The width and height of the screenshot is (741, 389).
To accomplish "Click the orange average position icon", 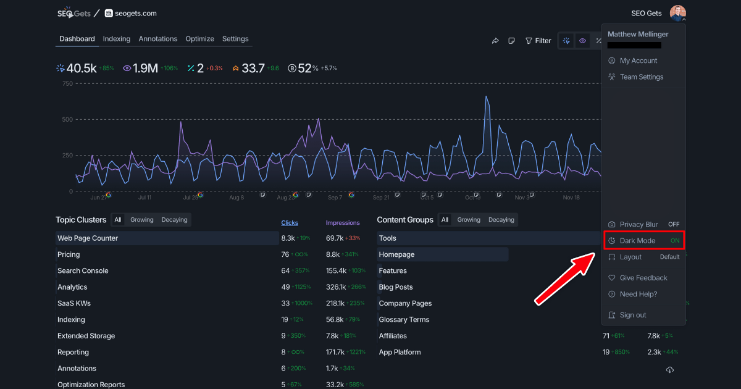I will (x=235, y=68).
